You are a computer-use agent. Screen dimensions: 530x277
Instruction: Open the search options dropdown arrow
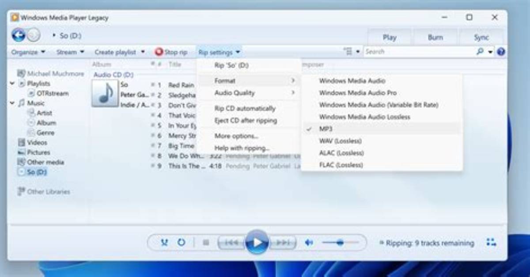pos(490,52)
